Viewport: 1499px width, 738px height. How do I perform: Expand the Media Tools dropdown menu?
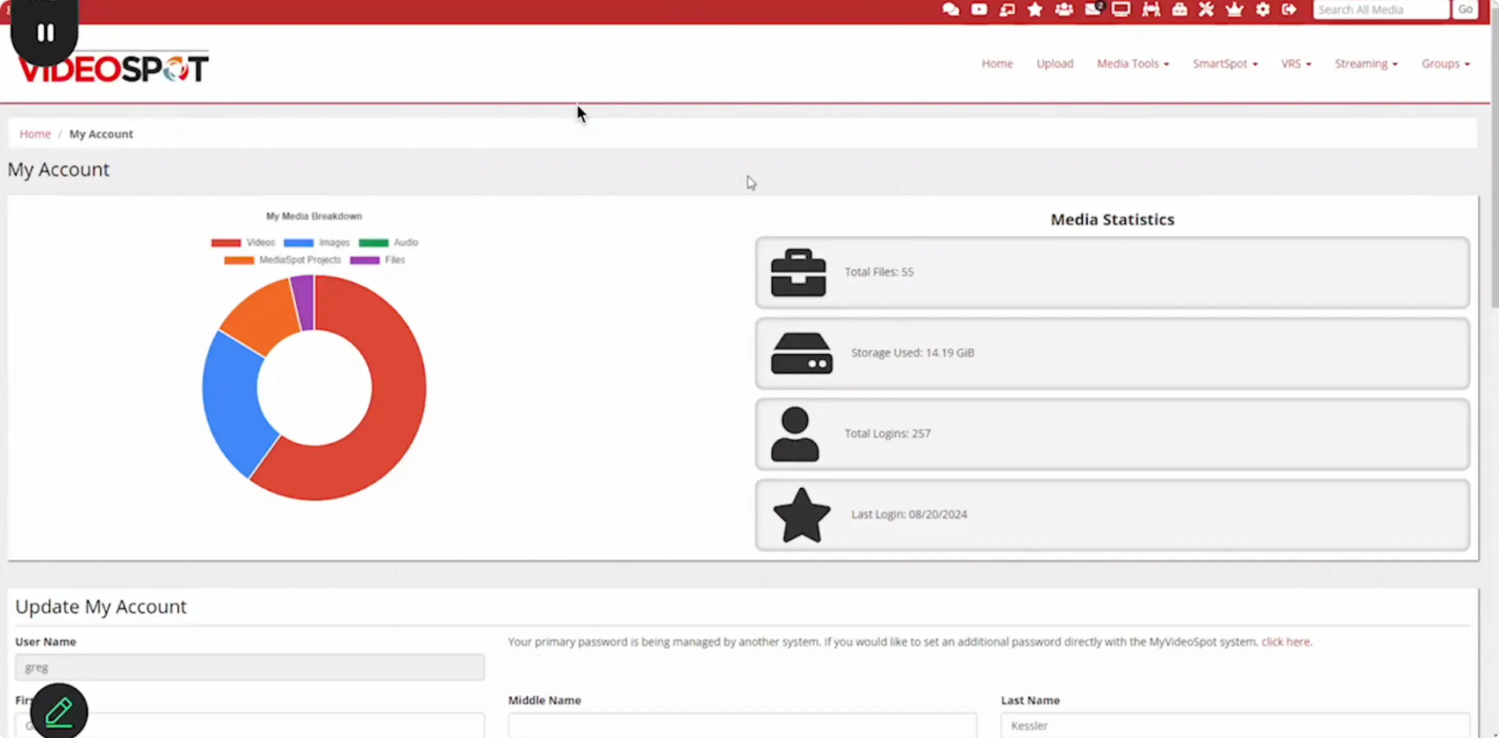pos(1133,63)
